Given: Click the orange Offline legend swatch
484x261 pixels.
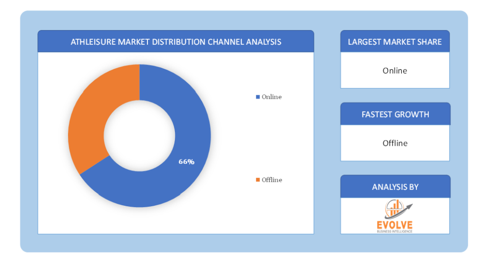Looking at the screenshot, I should click(258, 180).
